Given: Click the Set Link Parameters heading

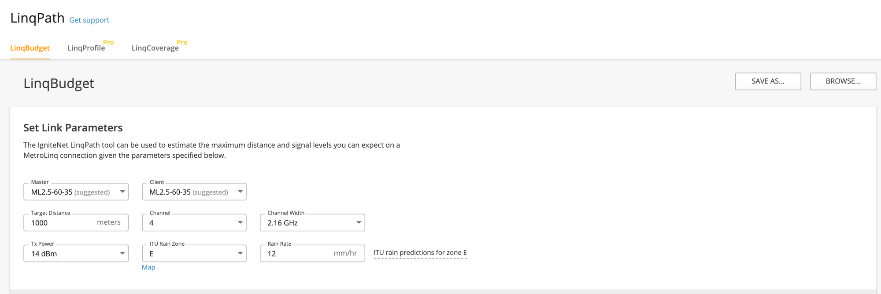Looking at the screenshot, I should (x=73, y=128).
